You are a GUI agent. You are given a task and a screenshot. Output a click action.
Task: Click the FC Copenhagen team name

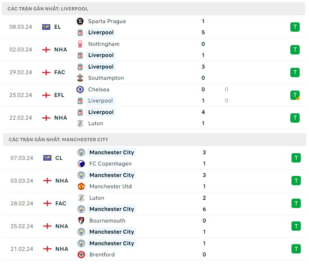pos(110,164)
